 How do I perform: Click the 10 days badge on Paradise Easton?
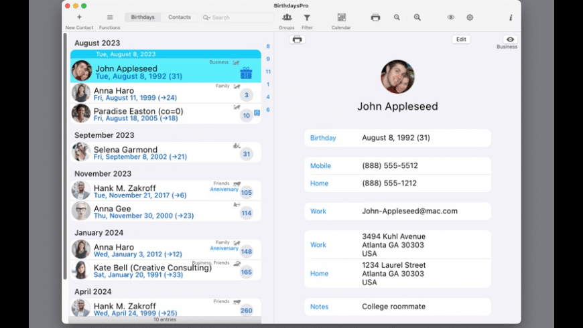(246, 116)
